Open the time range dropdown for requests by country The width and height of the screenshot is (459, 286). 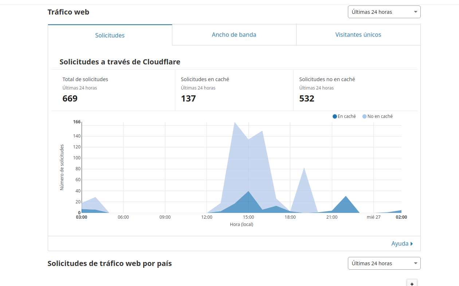(384, 263)
